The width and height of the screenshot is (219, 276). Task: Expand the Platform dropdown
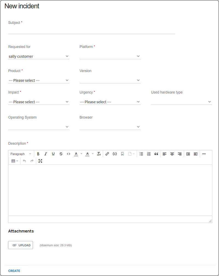coord(110,56)
